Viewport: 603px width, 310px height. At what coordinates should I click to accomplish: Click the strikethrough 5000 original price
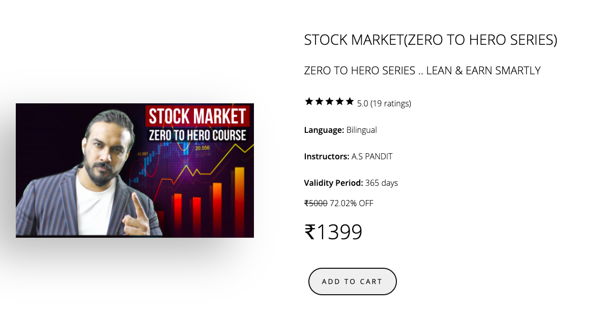[x=314, y=203]
